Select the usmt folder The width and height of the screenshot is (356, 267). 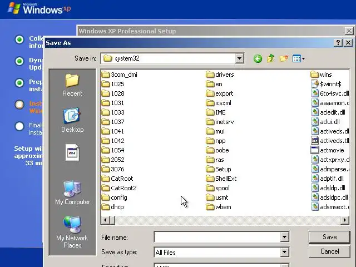click(x=217, y=198)
